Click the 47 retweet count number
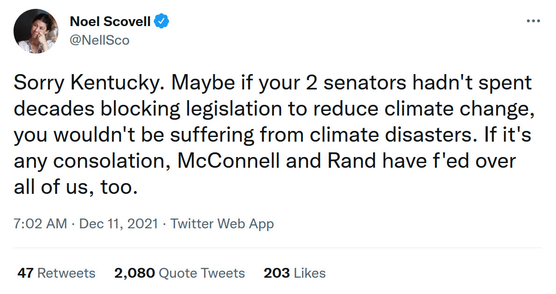The width and height of the screenshot is (556, 294). coord(25,273)
